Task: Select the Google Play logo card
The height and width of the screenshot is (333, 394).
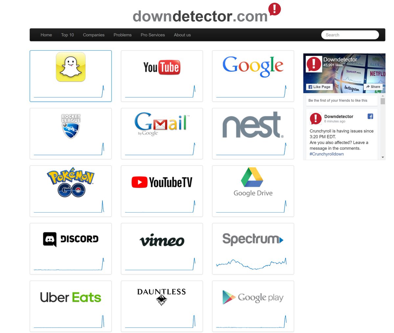Action: tap(253, 306)
